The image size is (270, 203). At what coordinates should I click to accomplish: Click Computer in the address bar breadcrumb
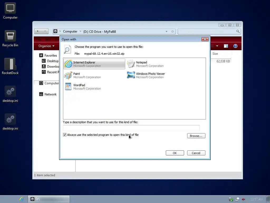pyautogui.click(x=70, y=31)
